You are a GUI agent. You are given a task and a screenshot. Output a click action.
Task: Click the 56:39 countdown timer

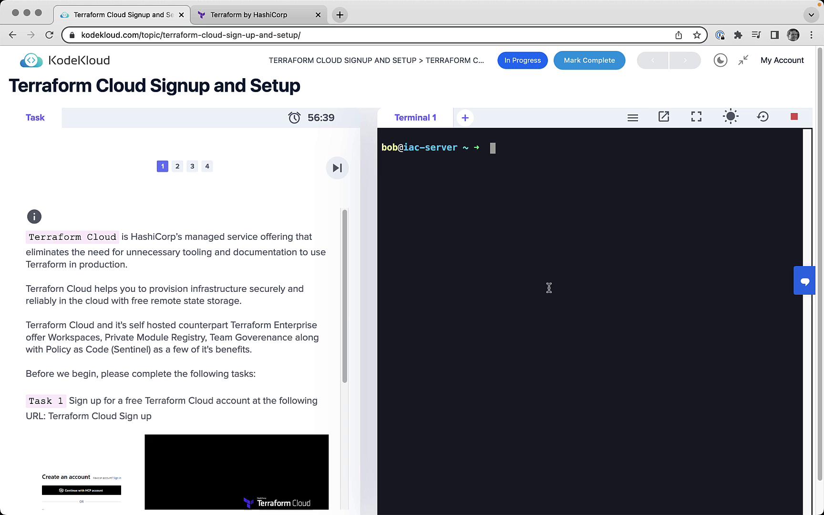[321, 118]
